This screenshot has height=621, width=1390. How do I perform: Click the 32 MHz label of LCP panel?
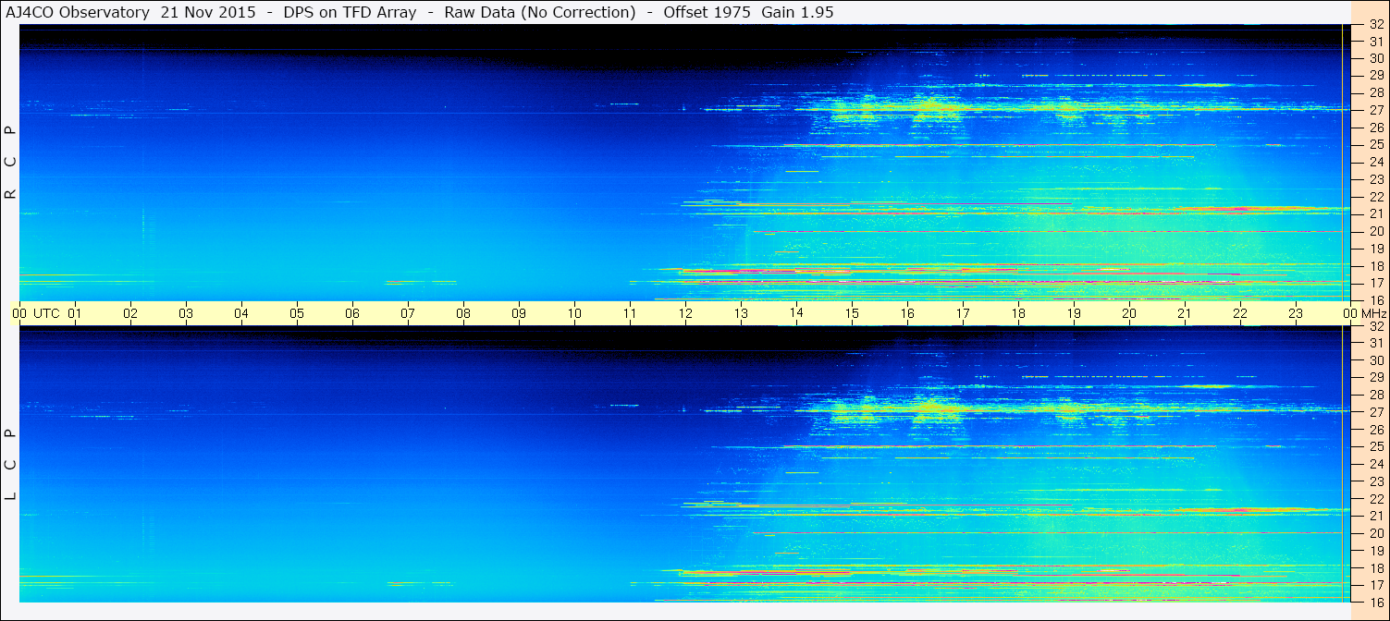[1376, 326]
